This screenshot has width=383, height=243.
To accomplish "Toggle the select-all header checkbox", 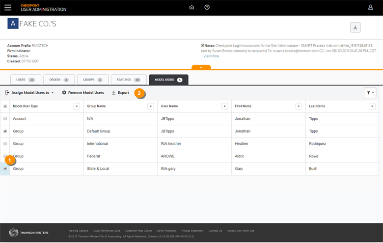I will pos(5,106).
